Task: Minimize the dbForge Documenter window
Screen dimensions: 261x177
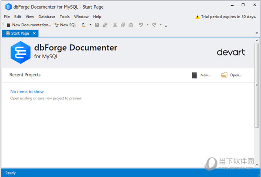Action: 232,5
